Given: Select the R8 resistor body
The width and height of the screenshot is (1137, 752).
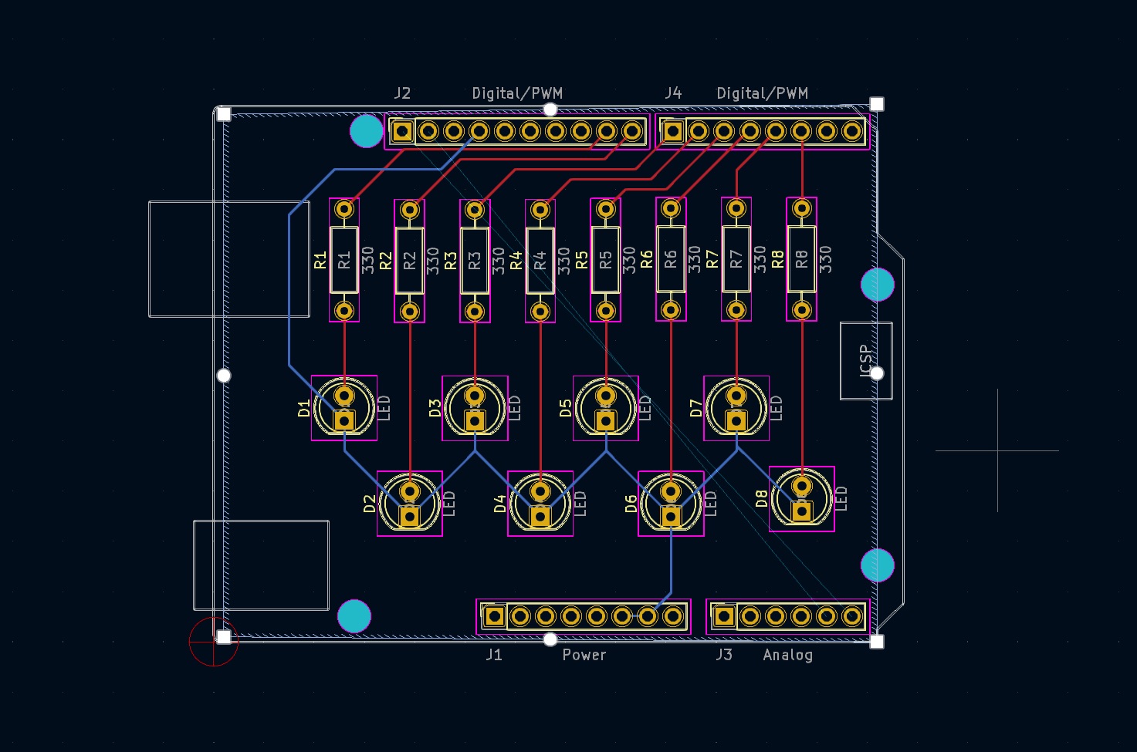Looking at the screenshot, I should tap(802, 260).
